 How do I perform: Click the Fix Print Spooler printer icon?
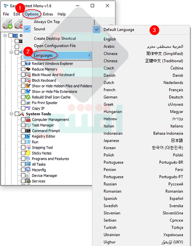pyautogui.click(x=28, y=102)
